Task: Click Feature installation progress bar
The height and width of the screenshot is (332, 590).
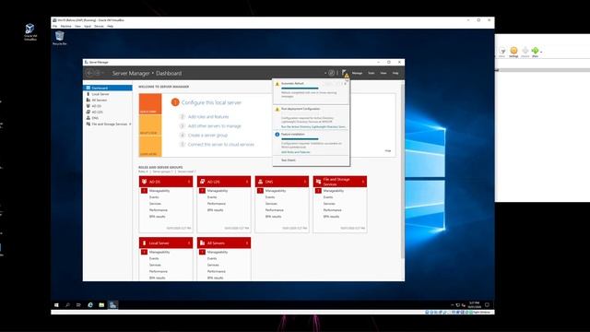Action: pos(300,139)
